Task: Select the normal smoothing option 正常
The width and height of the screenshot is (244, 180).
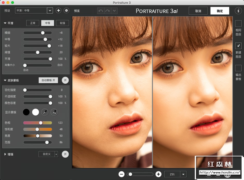Action: (x=33, y=23)
